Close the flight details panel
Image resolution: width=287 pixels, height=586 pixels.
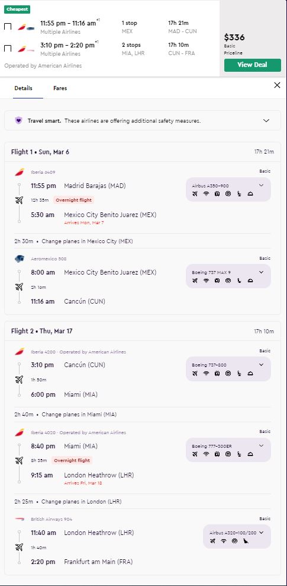[x=277, y=85]
